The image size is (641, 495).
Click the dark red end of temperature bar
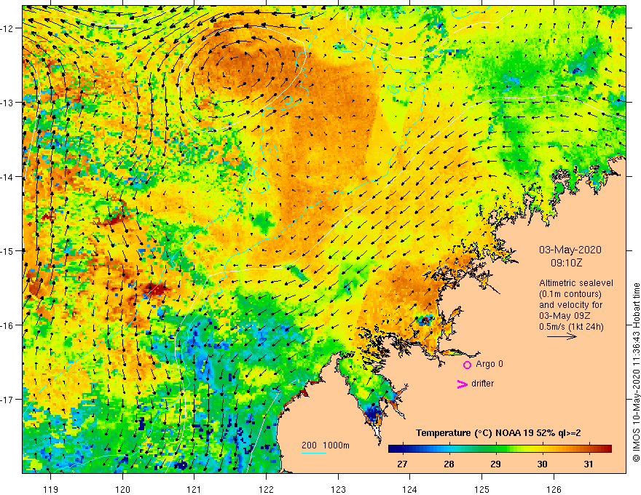(x=607, y=449)
